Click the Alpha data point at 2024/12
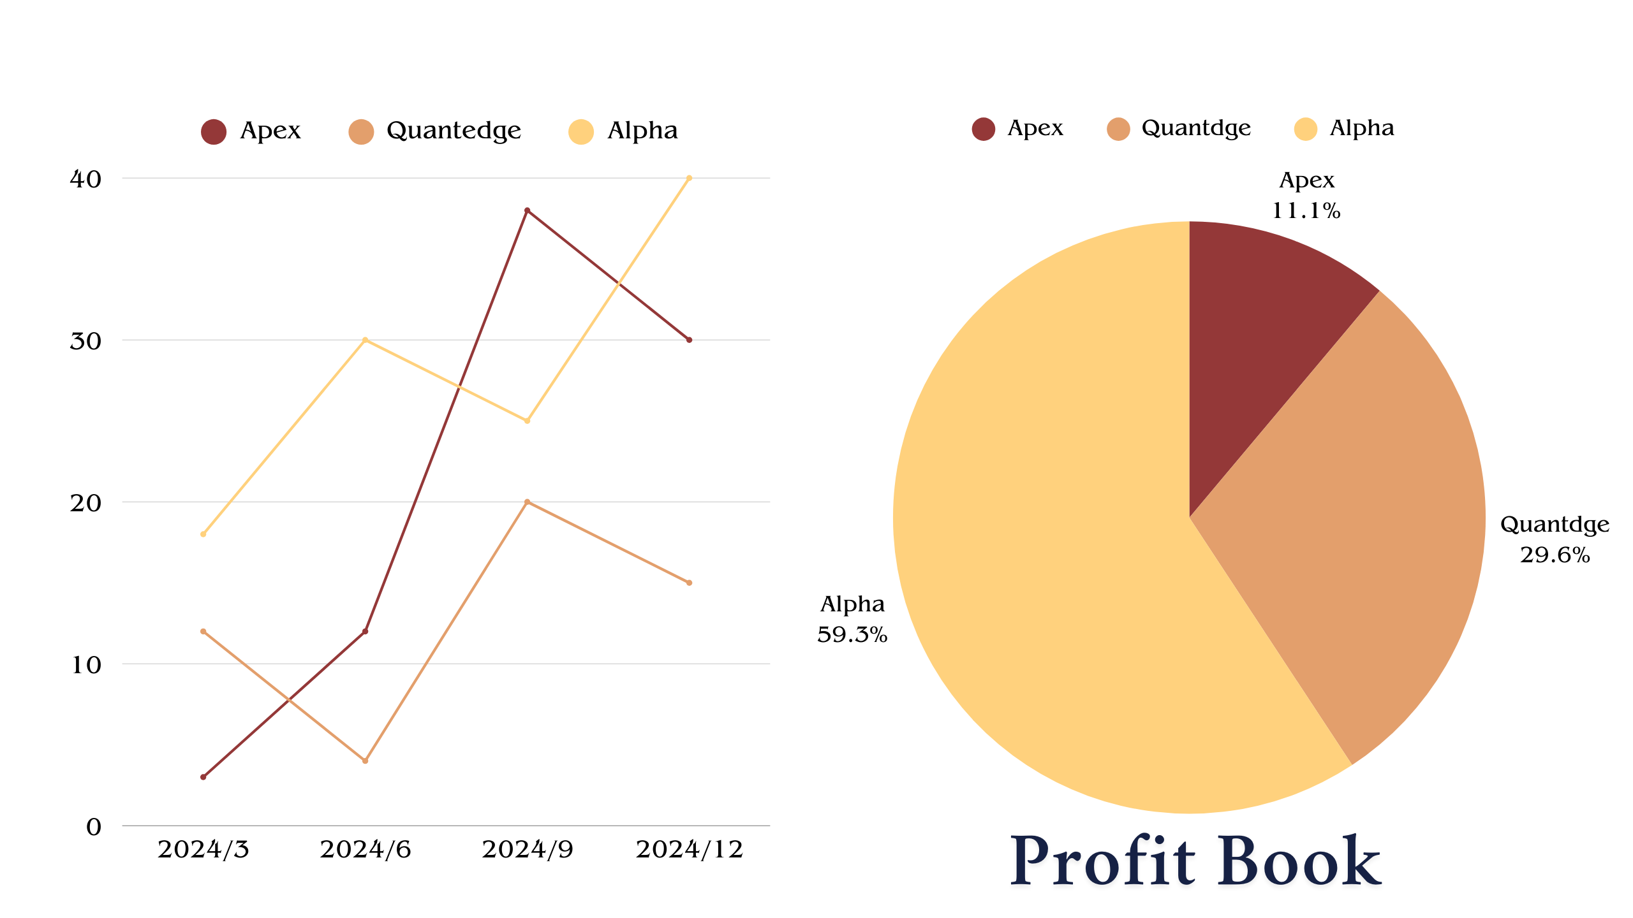 coord(689,178)
